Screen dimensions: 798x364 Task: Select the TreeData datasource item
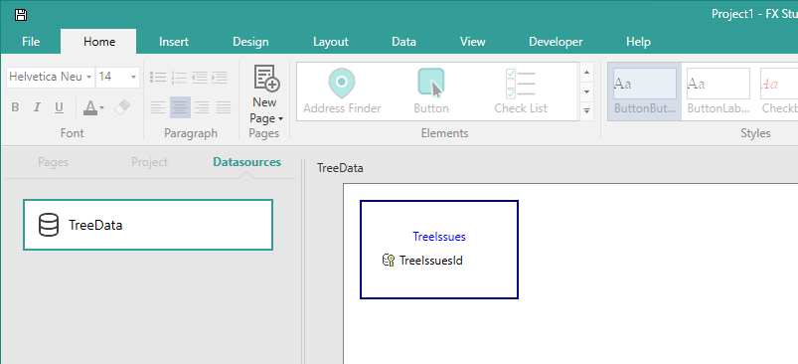(148, 225)
